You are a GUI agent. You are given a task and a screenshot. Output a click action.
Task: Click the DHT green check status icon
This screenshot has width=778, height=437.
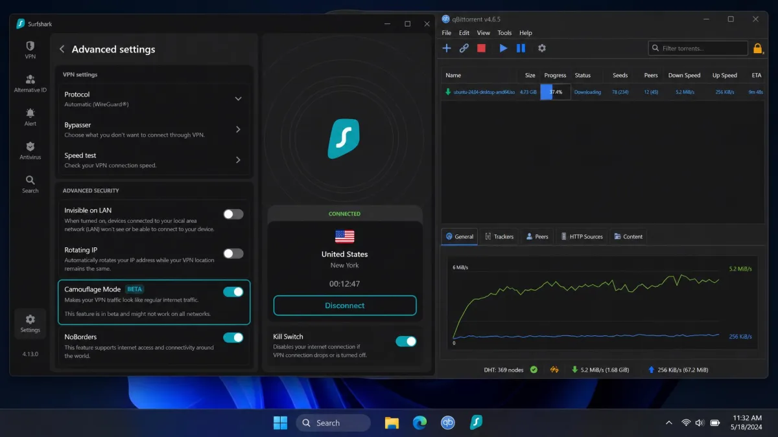tap(534, 370)
